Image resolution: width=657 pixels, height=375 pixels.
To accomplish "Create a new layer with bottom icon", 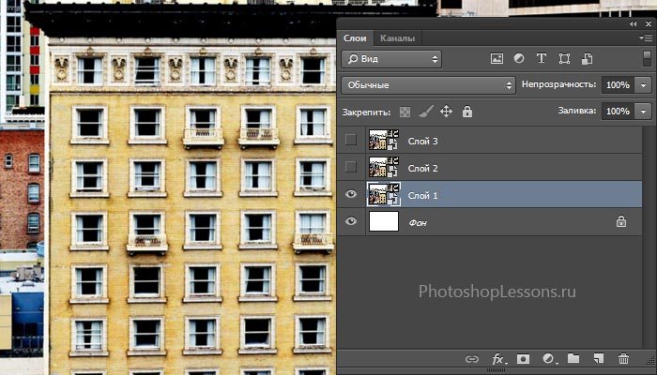I will (x=598, y=359).
